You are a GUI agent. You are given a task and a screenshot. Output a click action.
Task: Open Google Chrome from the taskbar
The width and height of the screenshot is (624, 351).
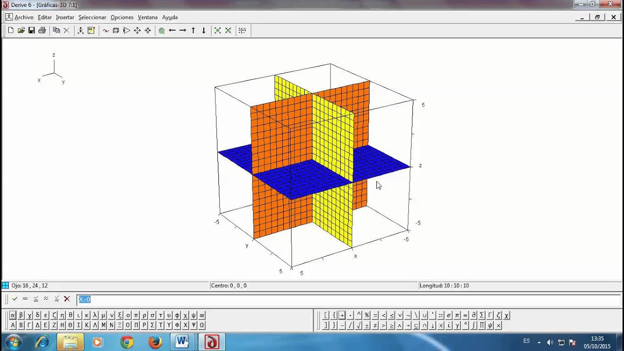(127, 342)
